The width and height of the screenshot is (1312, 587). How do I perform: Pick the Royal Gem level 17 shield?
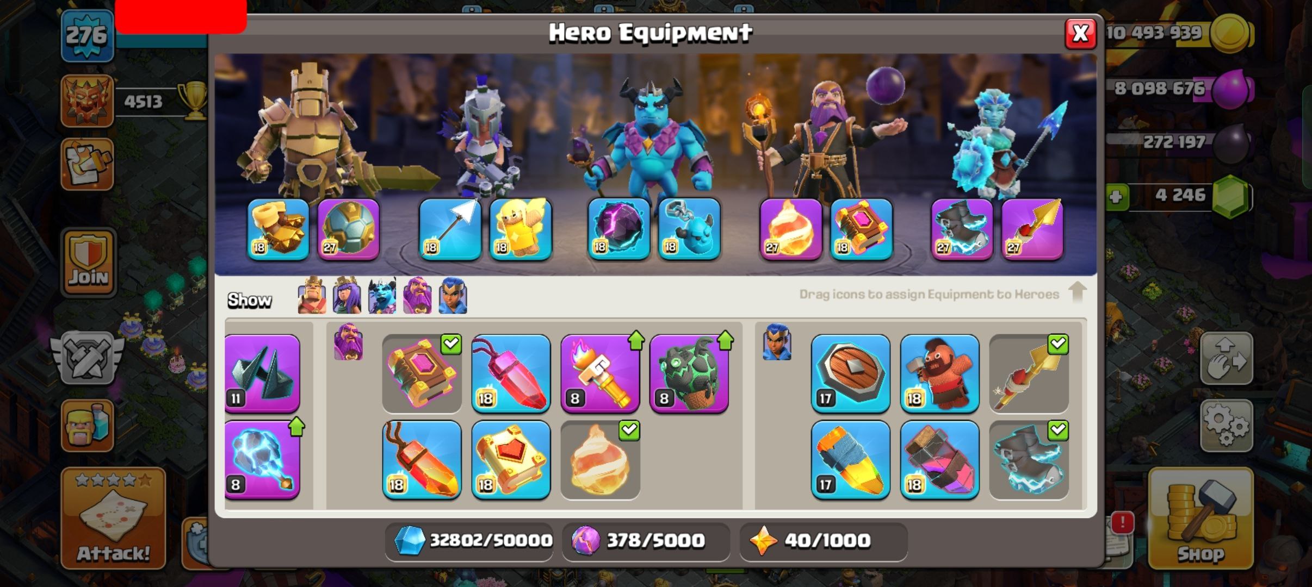click(850, 374)
